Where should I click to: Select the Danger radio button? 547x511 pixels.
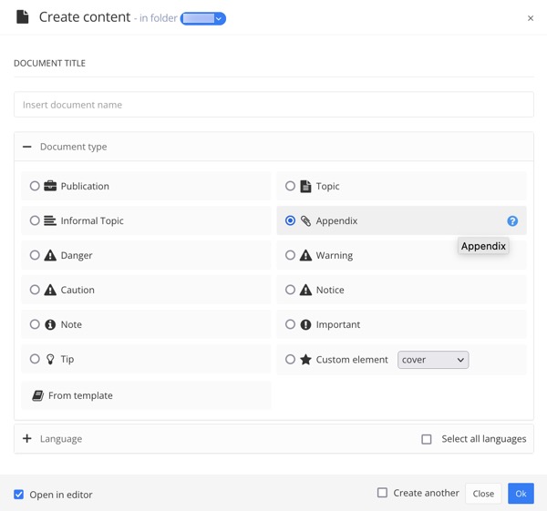35,256
